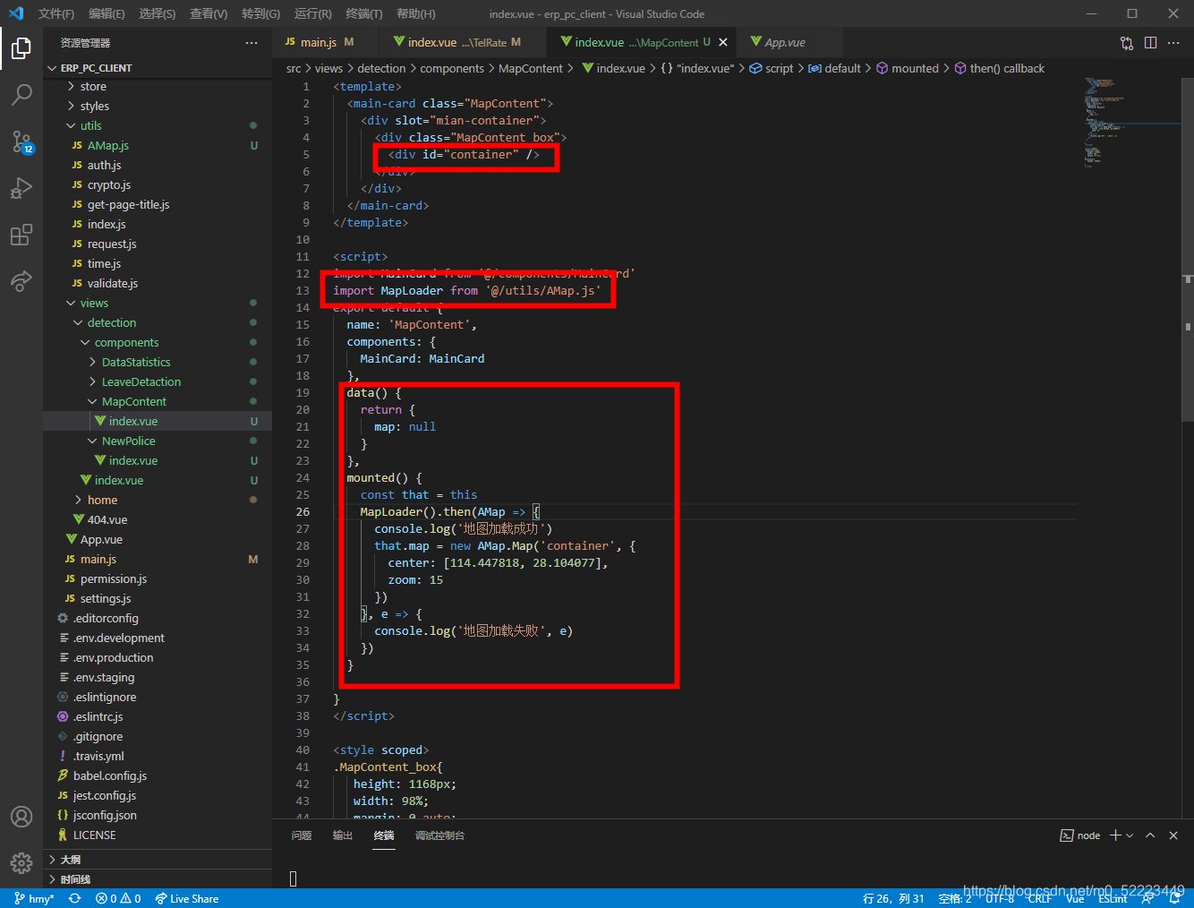Open the 终端(T) menu

click(364, 13)
